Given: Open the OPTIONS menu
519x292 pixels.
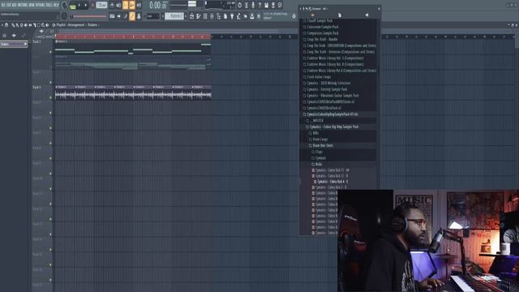Looking at the screenshot, I should pyautogui.click(x=41, y=5).
